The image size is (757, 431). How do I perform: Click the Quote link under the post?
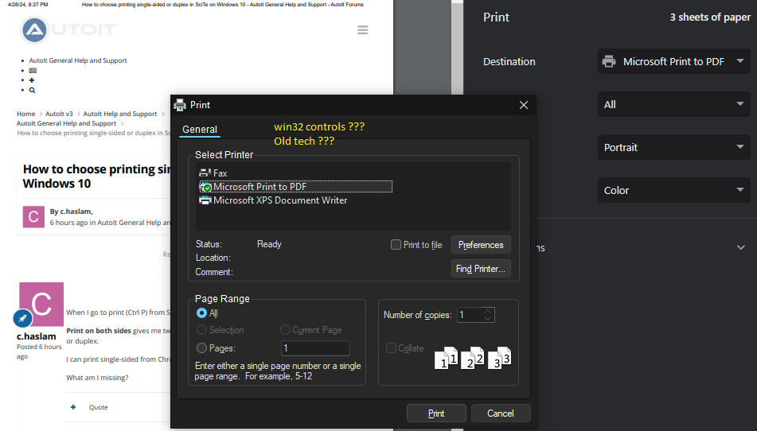[x=99, y=407]
